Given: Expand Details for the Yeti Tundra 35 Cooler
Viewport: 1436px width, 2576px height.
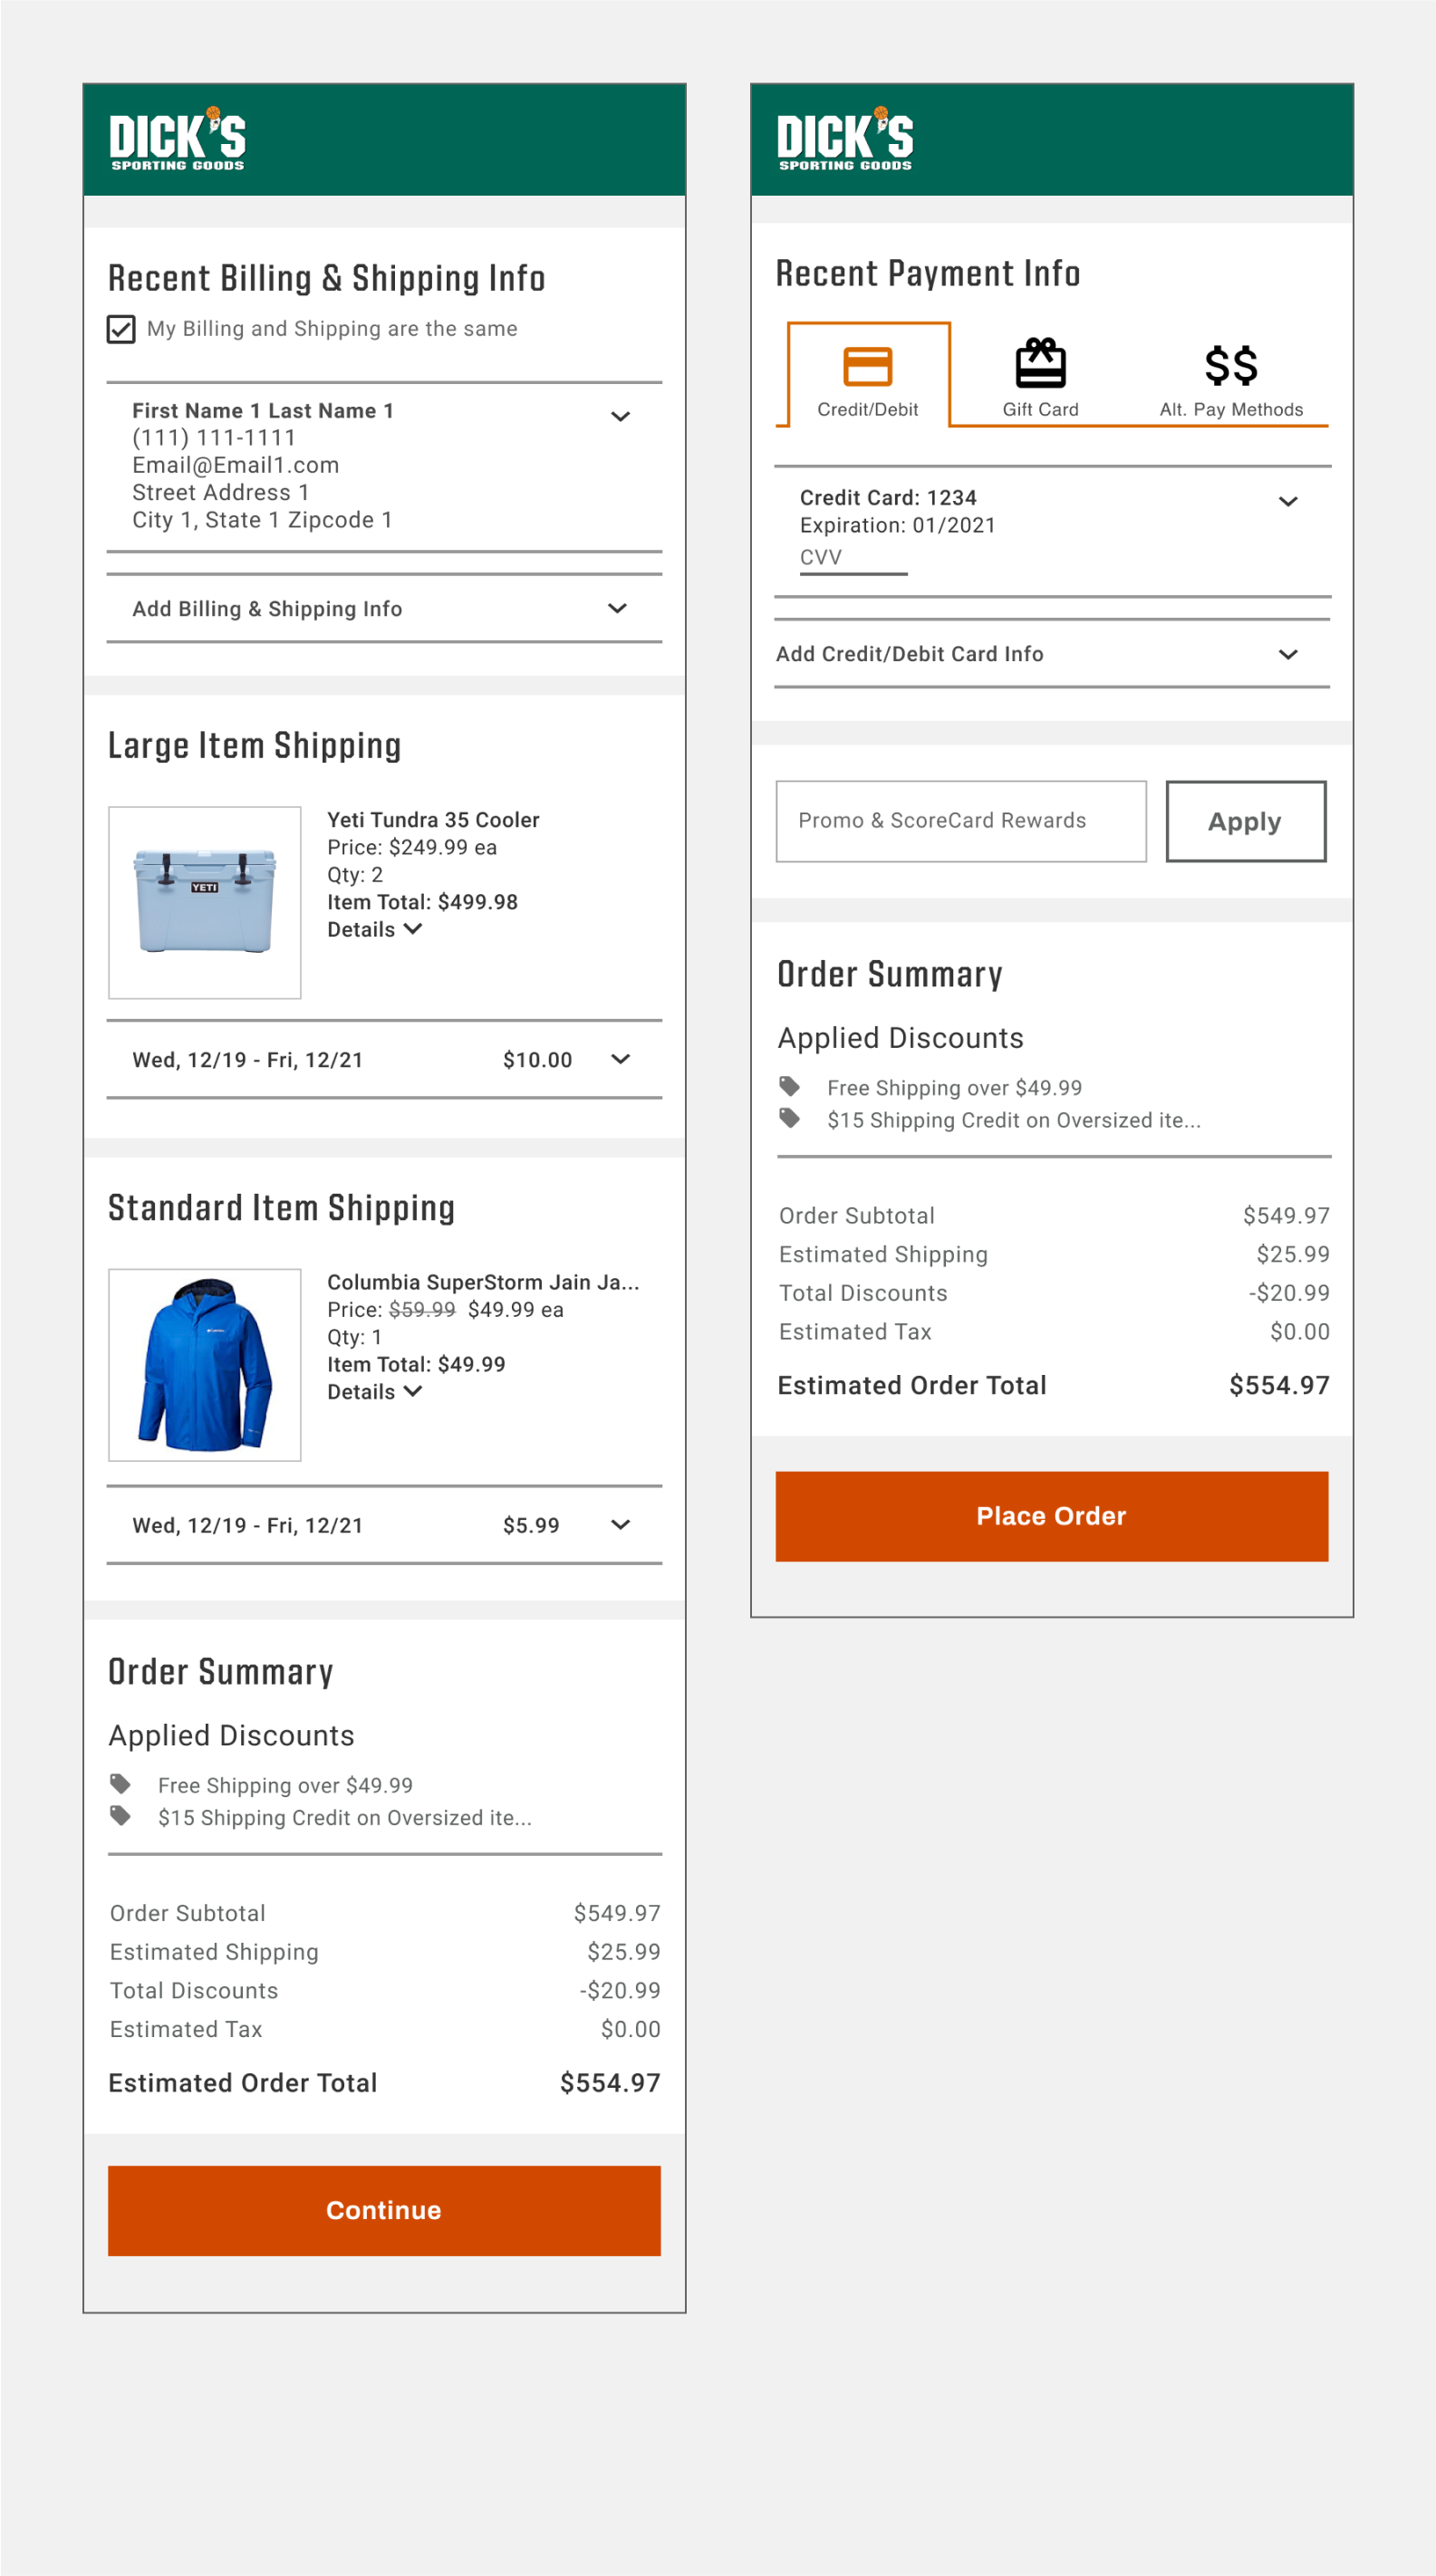Looking at the screenshot, I should (374, 929).
